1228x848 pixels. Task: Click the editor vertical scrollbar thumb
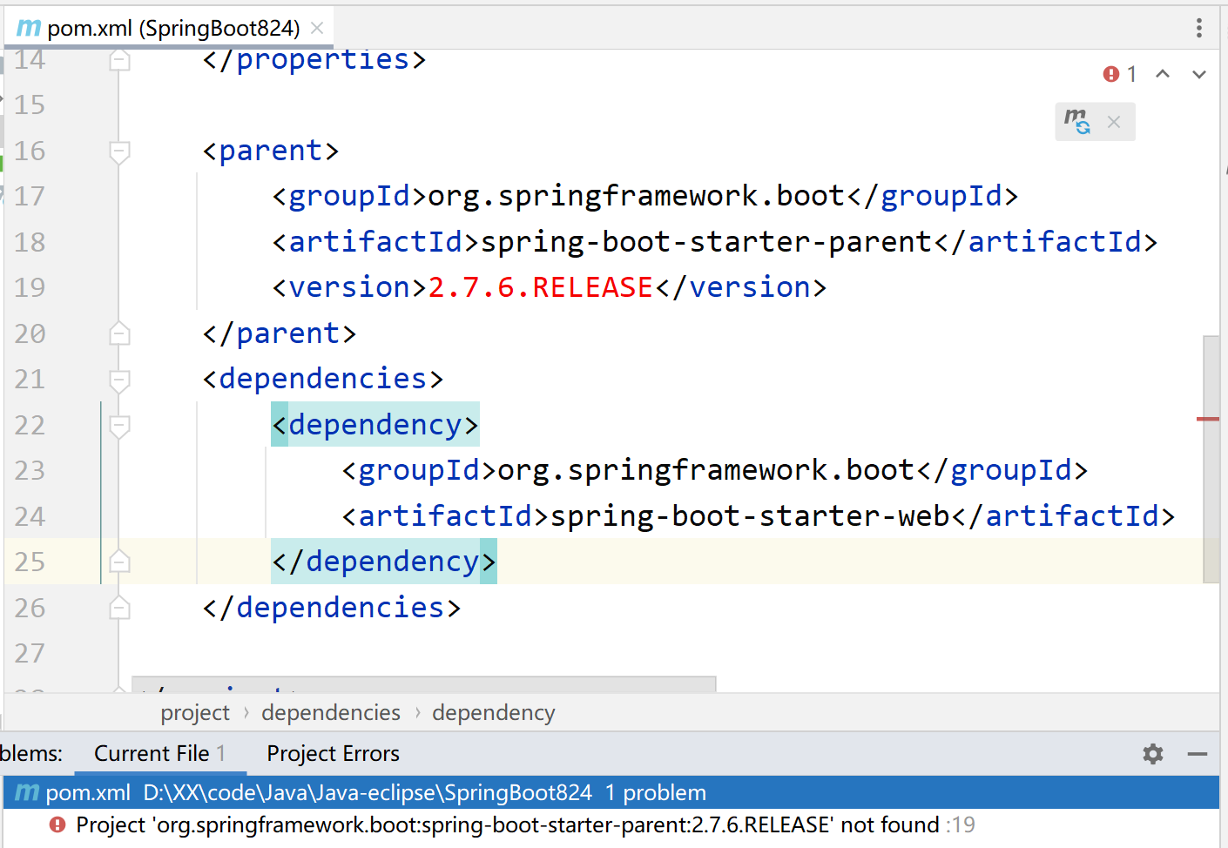1211,459
